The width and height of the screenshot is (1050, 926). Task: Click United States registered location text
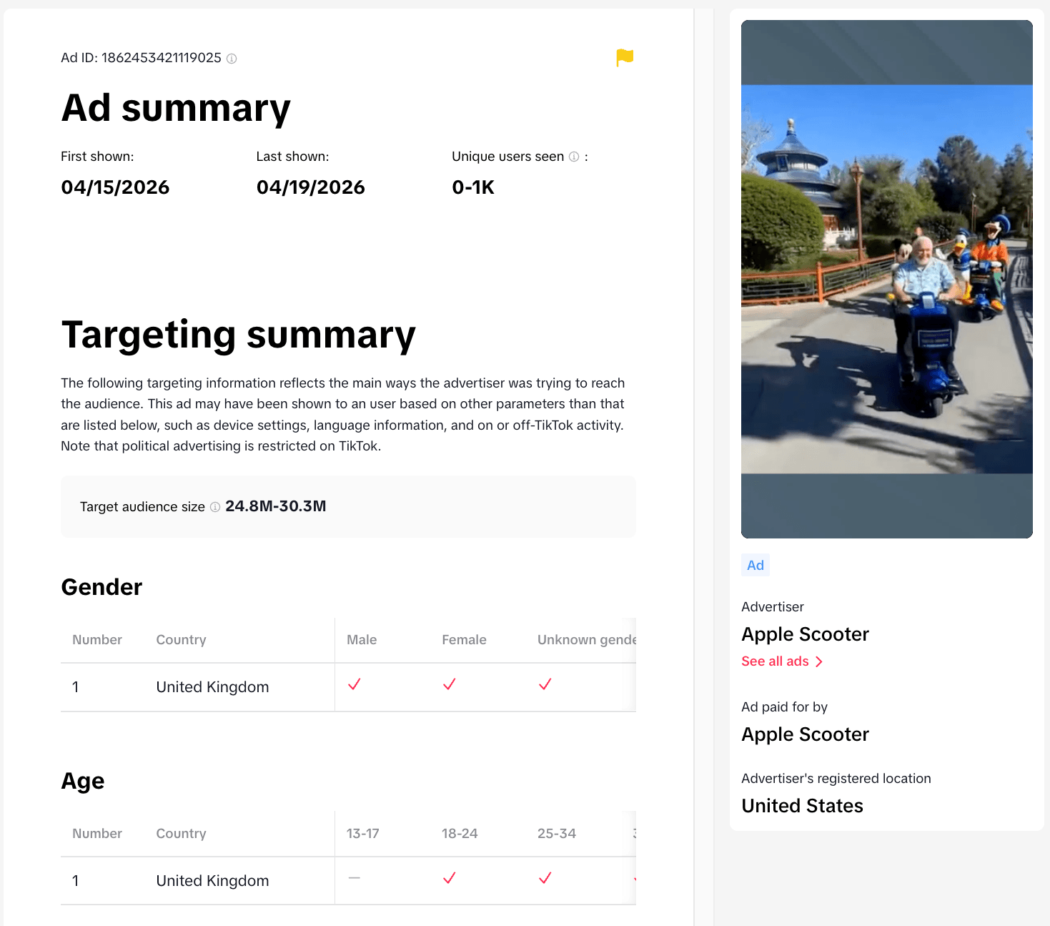coord(802,806)
